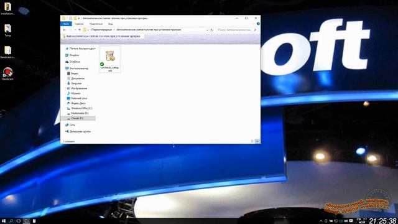Click the magnifier icon in search box
The height and width of the screenshot is (224, 398).
tap(255, 30)
